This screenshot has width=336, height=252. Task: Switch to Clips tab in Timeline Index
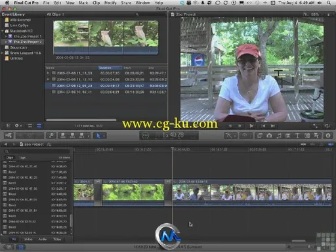9,157
